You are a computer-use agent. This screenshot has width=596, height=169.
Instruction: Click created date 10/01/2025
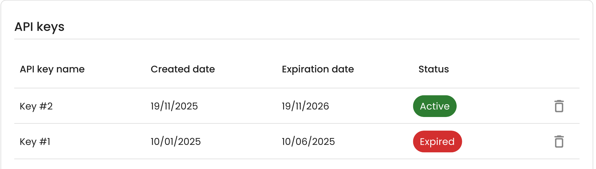coord(176,141)
